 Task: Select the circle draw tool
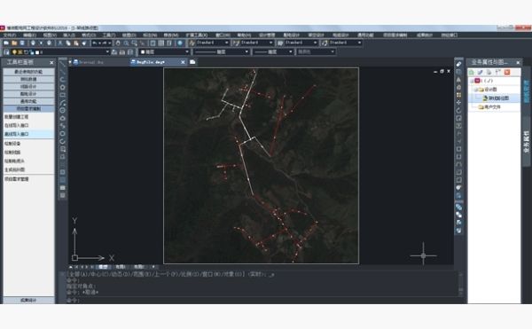click(63, 87)
